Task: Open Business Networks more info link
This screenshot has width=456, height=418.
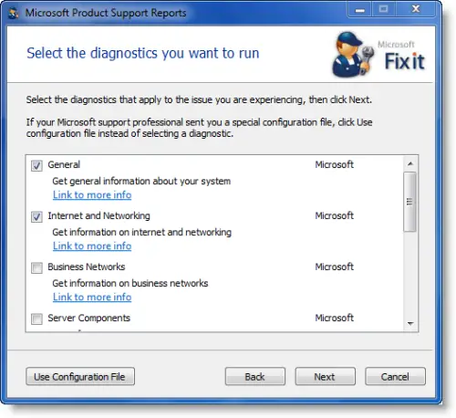Action: tap(92, 297)
